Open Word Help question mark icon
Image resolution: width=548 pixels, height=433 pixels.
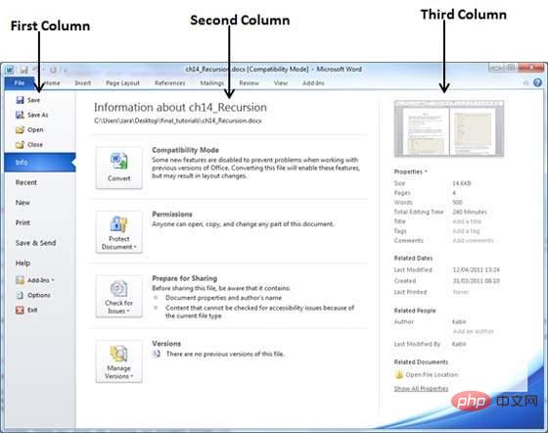point(537,82)
